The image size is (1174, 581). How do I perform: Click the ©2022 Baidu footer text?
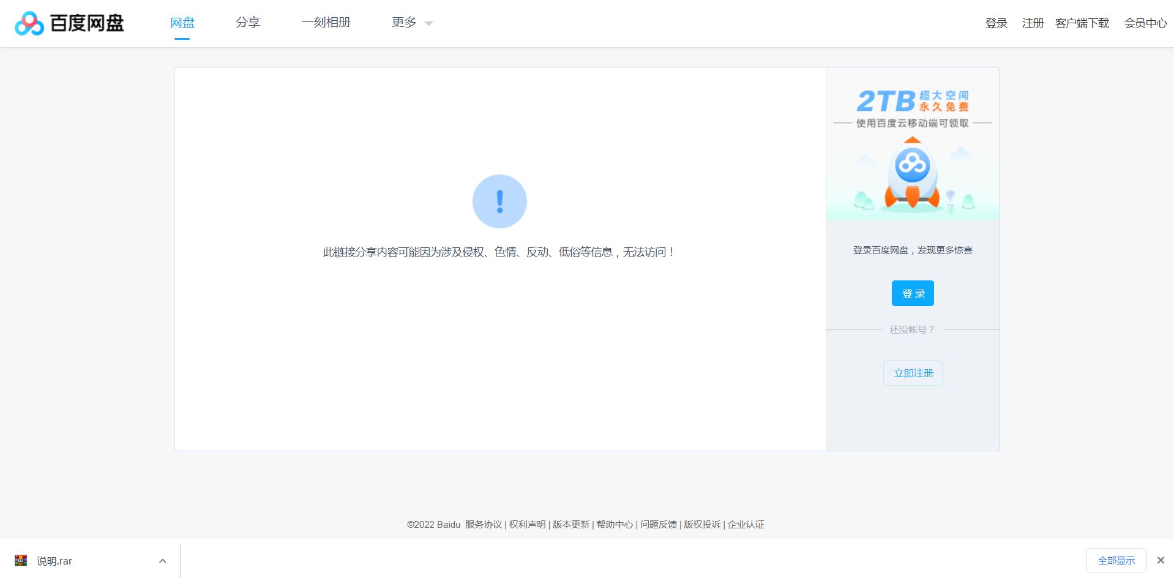click(433, 525)
